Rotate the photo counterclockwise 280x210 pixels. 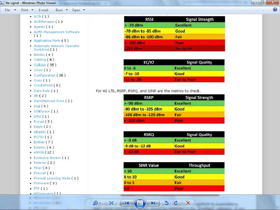(167, 203)
